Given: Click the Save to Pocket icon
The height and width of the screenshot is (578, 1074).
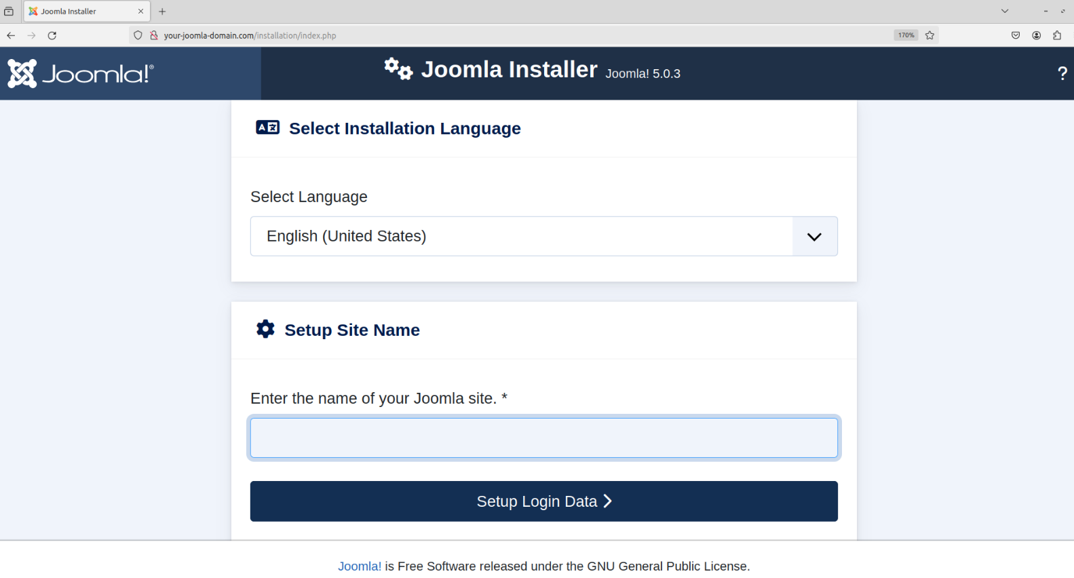Looking at the screenshot, I should click(x=1015, y=35).
